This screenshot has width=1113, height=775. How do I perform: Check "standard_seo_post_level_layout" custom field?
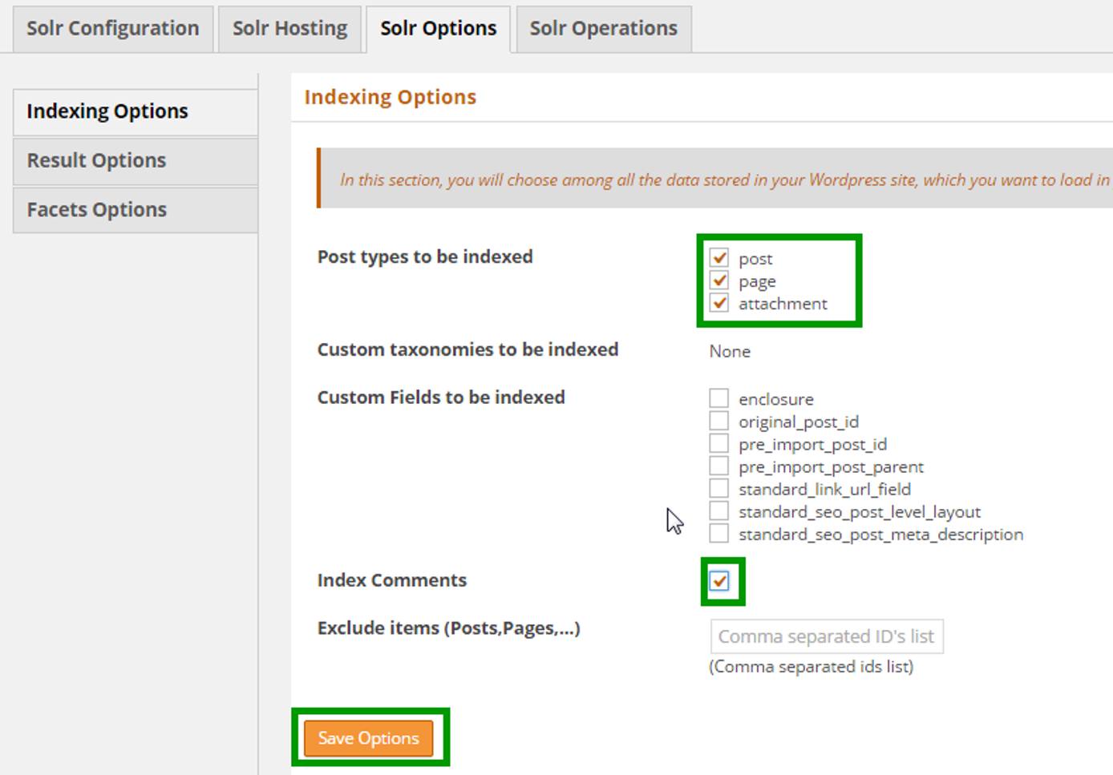[x=719, y=511]
